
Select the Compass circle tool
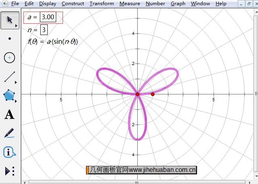[10, 57]
